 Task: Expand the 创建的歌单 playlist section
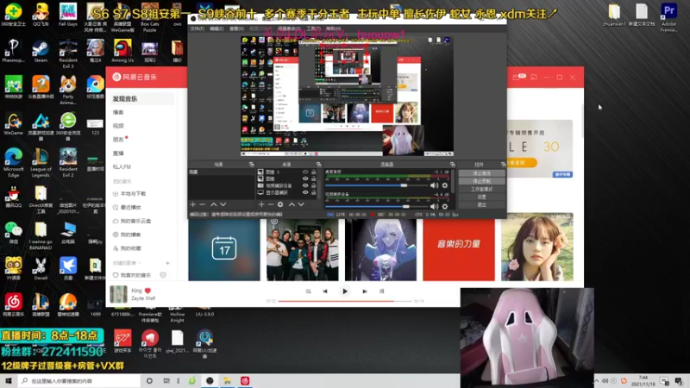[x=127, y=263]
